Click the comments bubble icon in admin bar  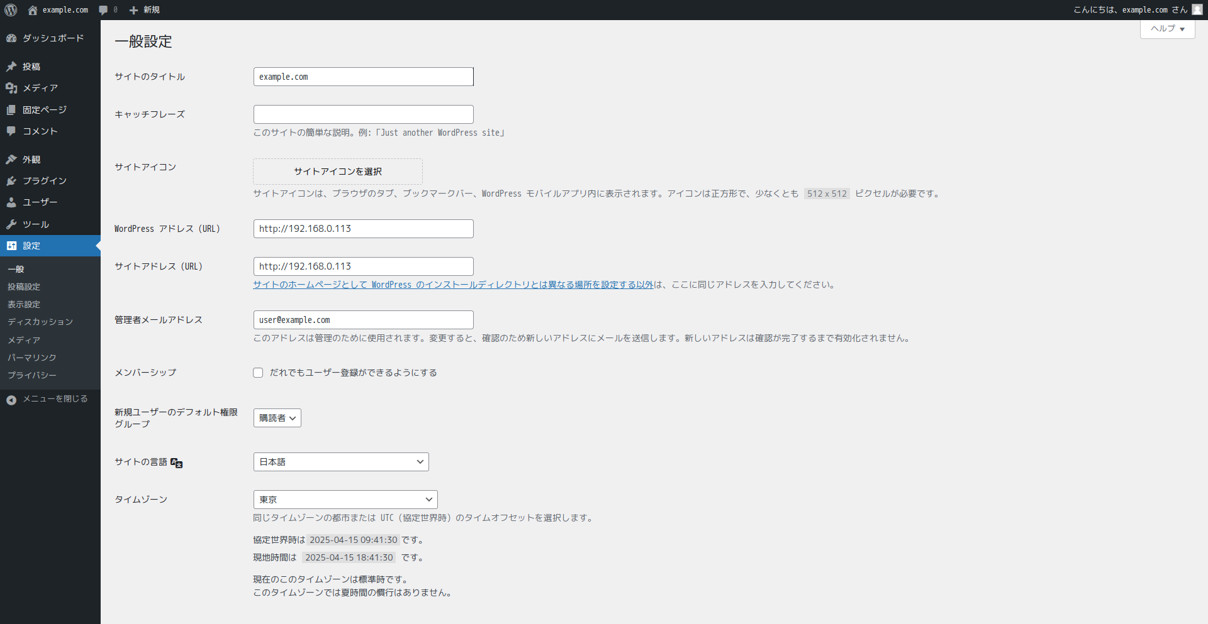[103, 10]
